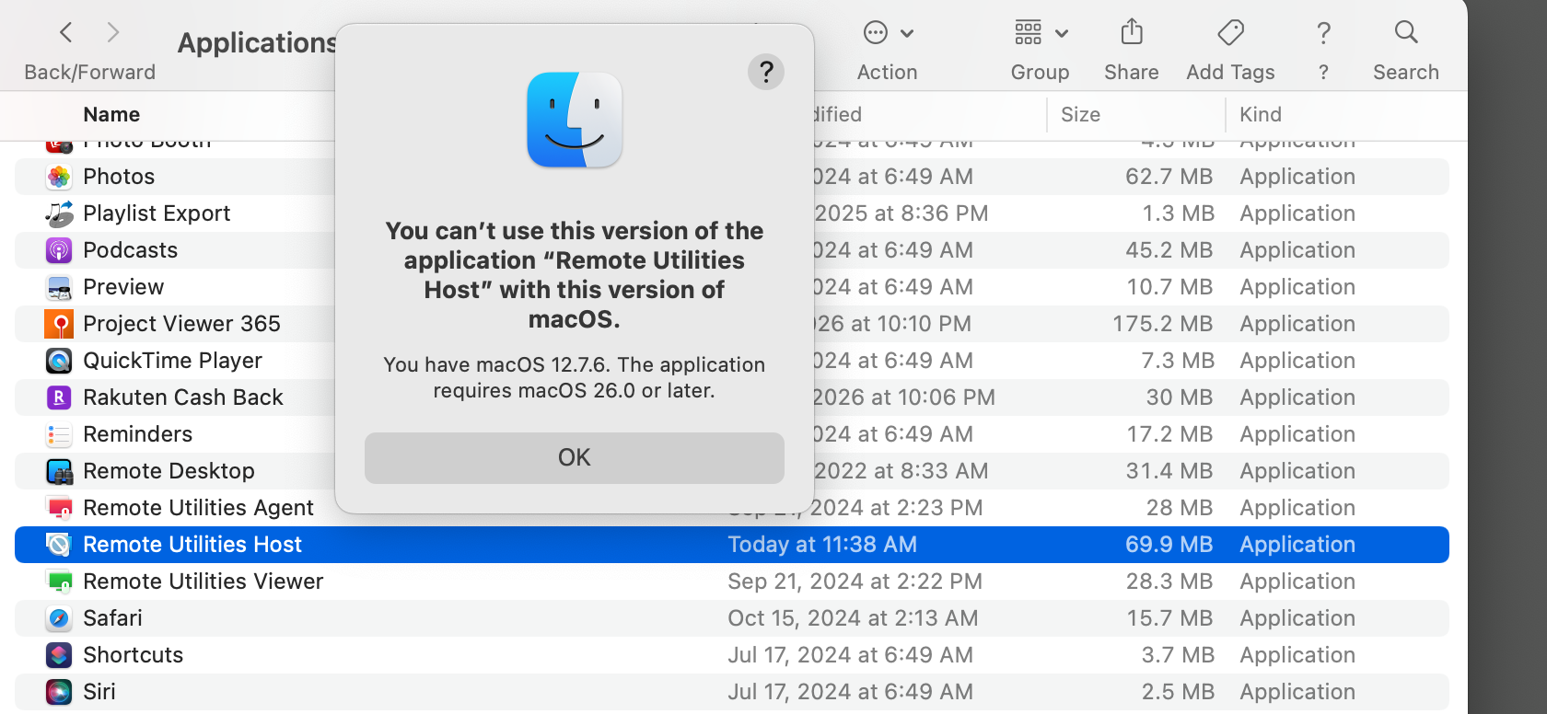This screenshot has height=714, width=1547.
Task: Click the Preview app icon
Action: point(59,287)
